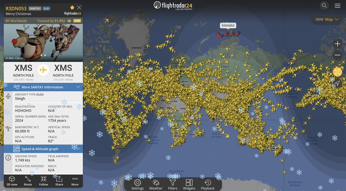The width and height of the screenshot is (346, 191).
Task: Click the altitude plane icon
Action: [8, 128]
